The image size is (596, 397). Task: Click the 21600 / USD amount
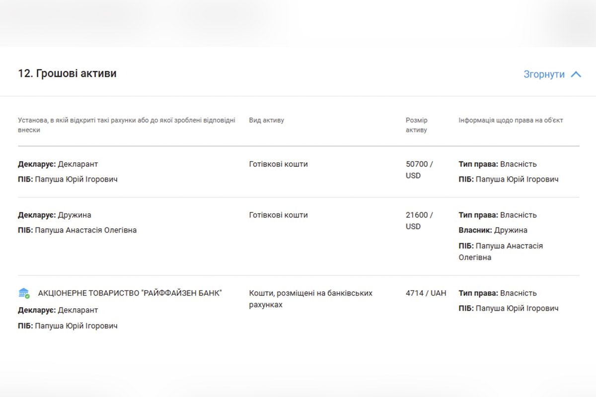point(419,220)
